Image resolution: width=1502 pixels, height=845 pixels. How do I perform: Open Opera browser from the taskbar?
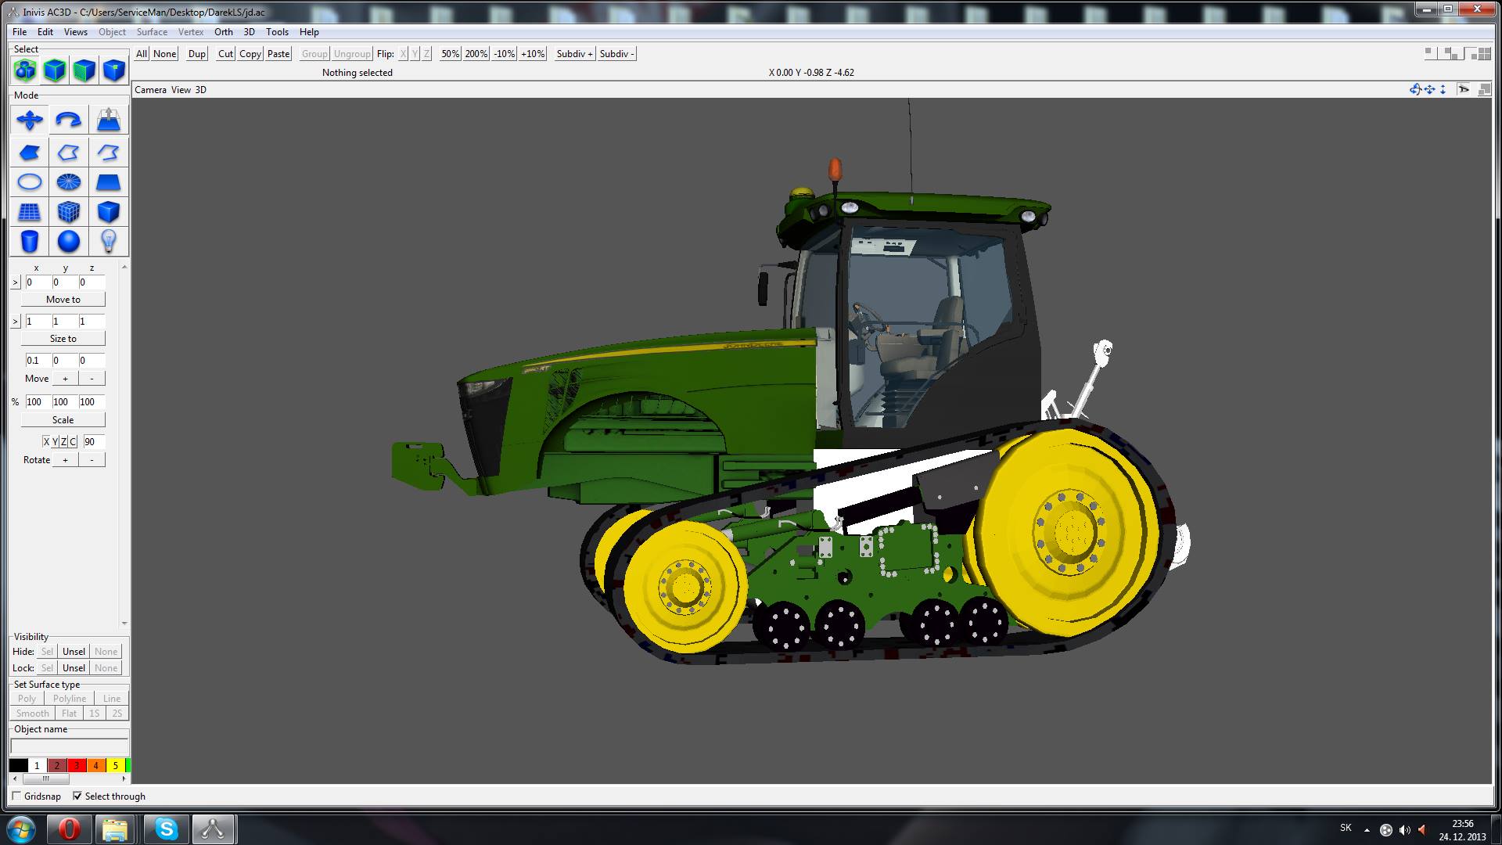pyautogui.click(x=70, y=829)
